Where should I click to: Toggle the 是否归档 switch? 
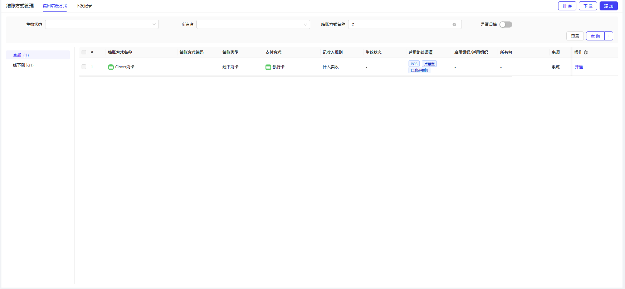(506, 24)
